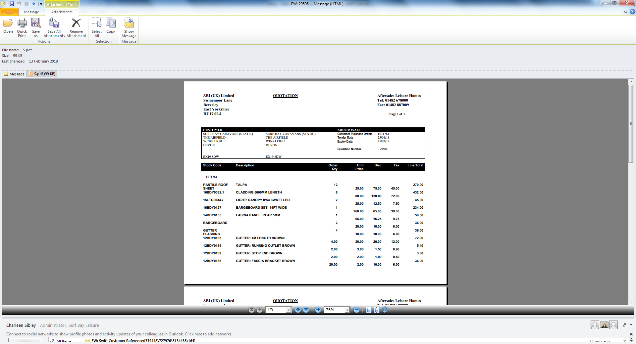The image size is (636, 344).
Task: Click 'GUTTER: STOP END BROWN' description
Action: point(259,253)
